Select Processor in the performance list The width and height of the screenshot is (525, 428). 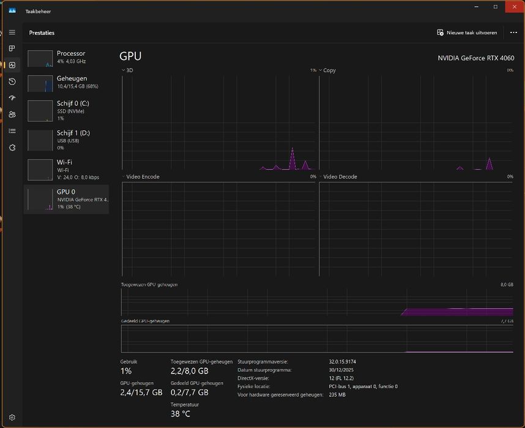[x=66, y=58]
